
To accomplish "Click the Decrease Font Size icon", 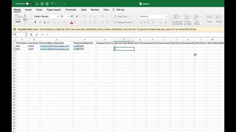I will pos(77,16).
